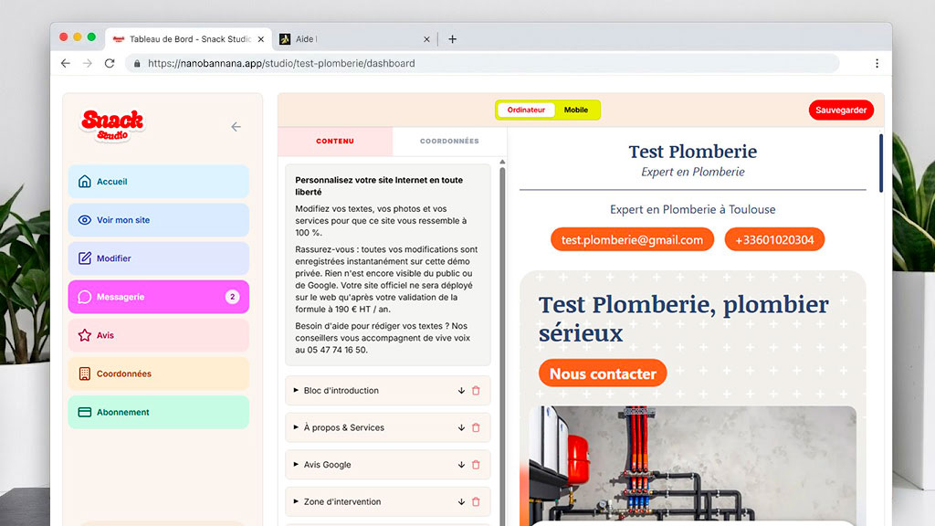Close the Aide tab
The height and width of the screenshot is (526, 935).
pyautogui.click(x=426, y=39)
